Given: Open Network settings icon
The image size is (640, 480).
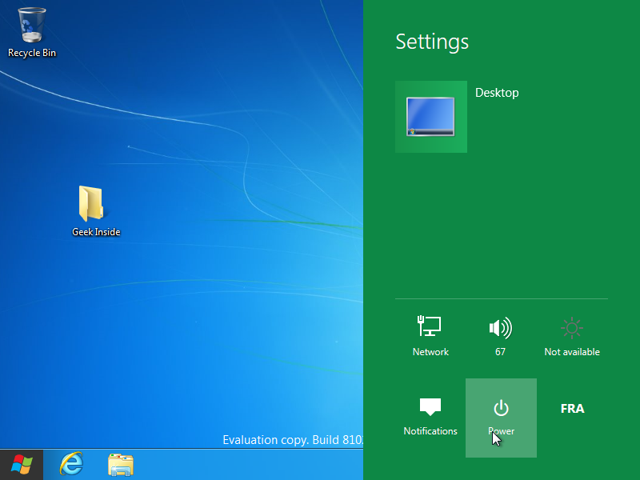Looking at the screenshot, I should (430, 336).
